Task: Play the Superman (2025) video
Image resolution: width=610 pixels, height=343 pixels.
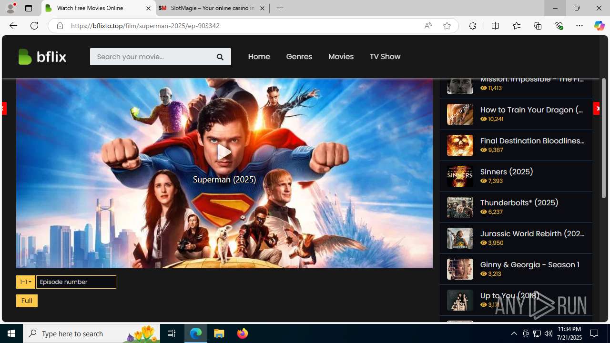Action: click(x=224, y=152)
